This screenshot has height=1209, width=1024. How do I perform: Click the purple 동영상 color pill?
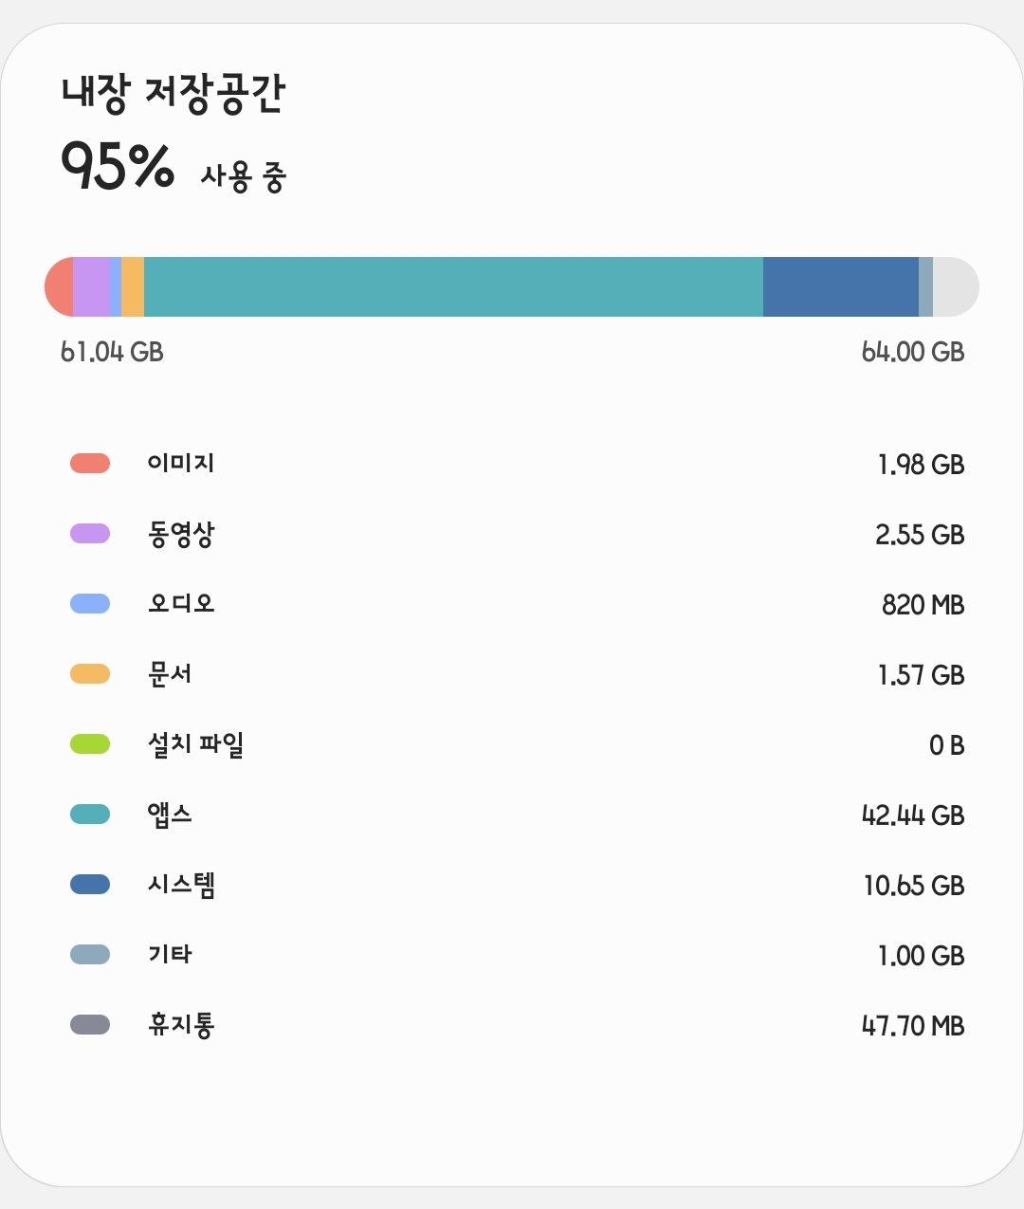click(x=90, y=533)
